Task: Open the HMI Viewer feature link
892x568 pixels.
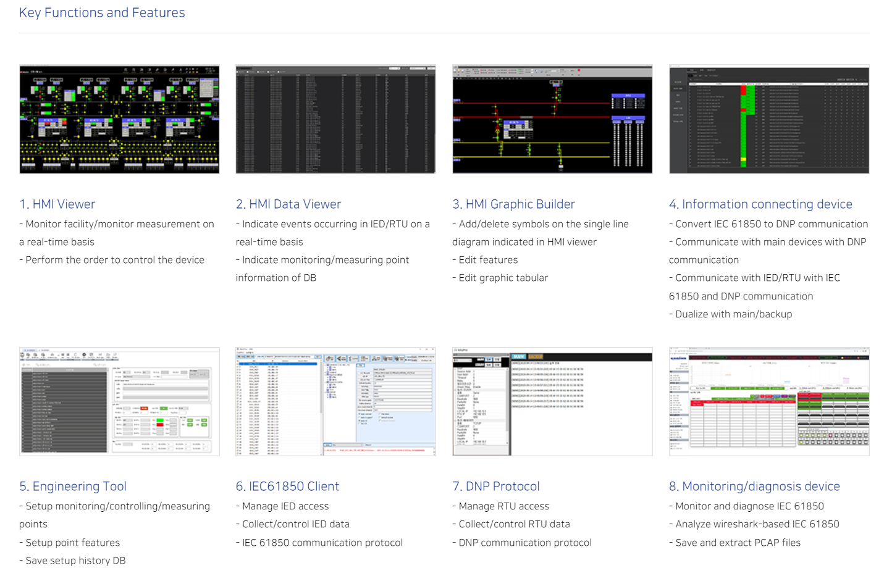Action: pos(57,204)
